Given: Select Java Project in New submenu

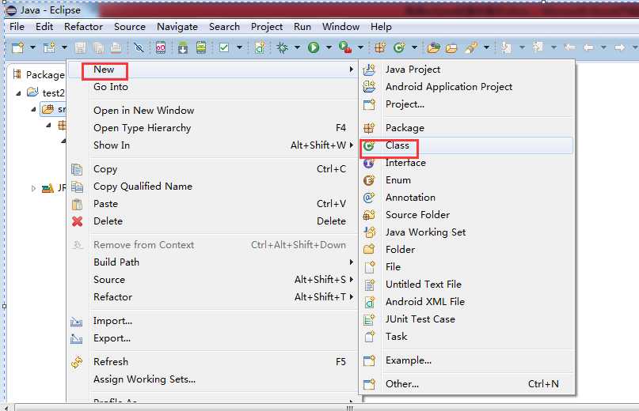Looking at the screenshot, I should (x=467, y=70).
